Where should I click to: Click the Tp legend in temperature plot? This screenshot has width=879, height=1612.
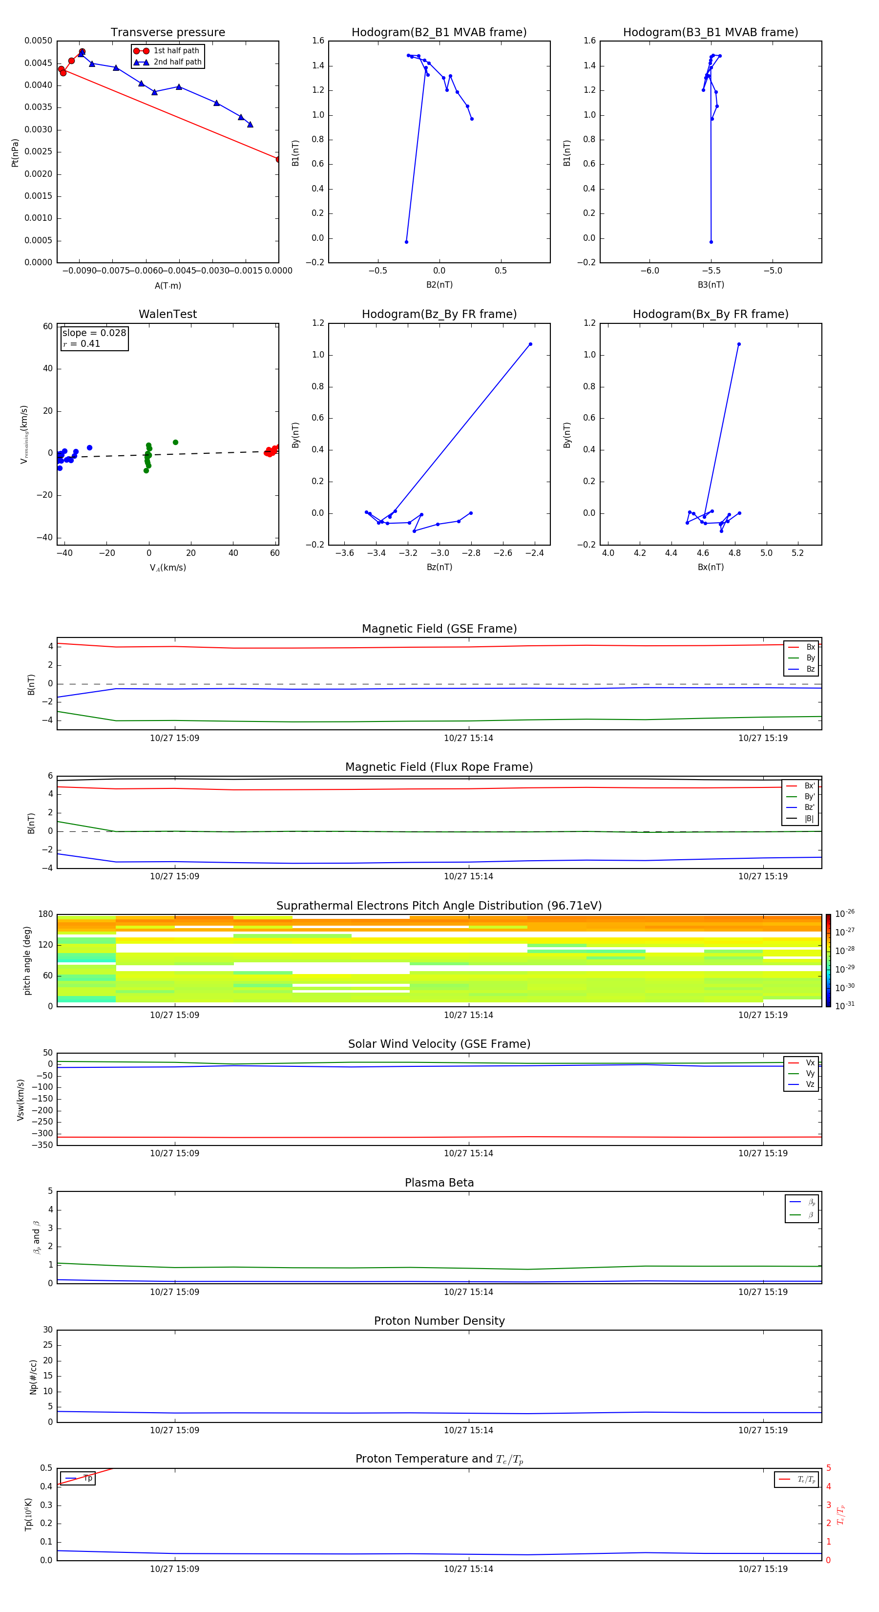78,1479
